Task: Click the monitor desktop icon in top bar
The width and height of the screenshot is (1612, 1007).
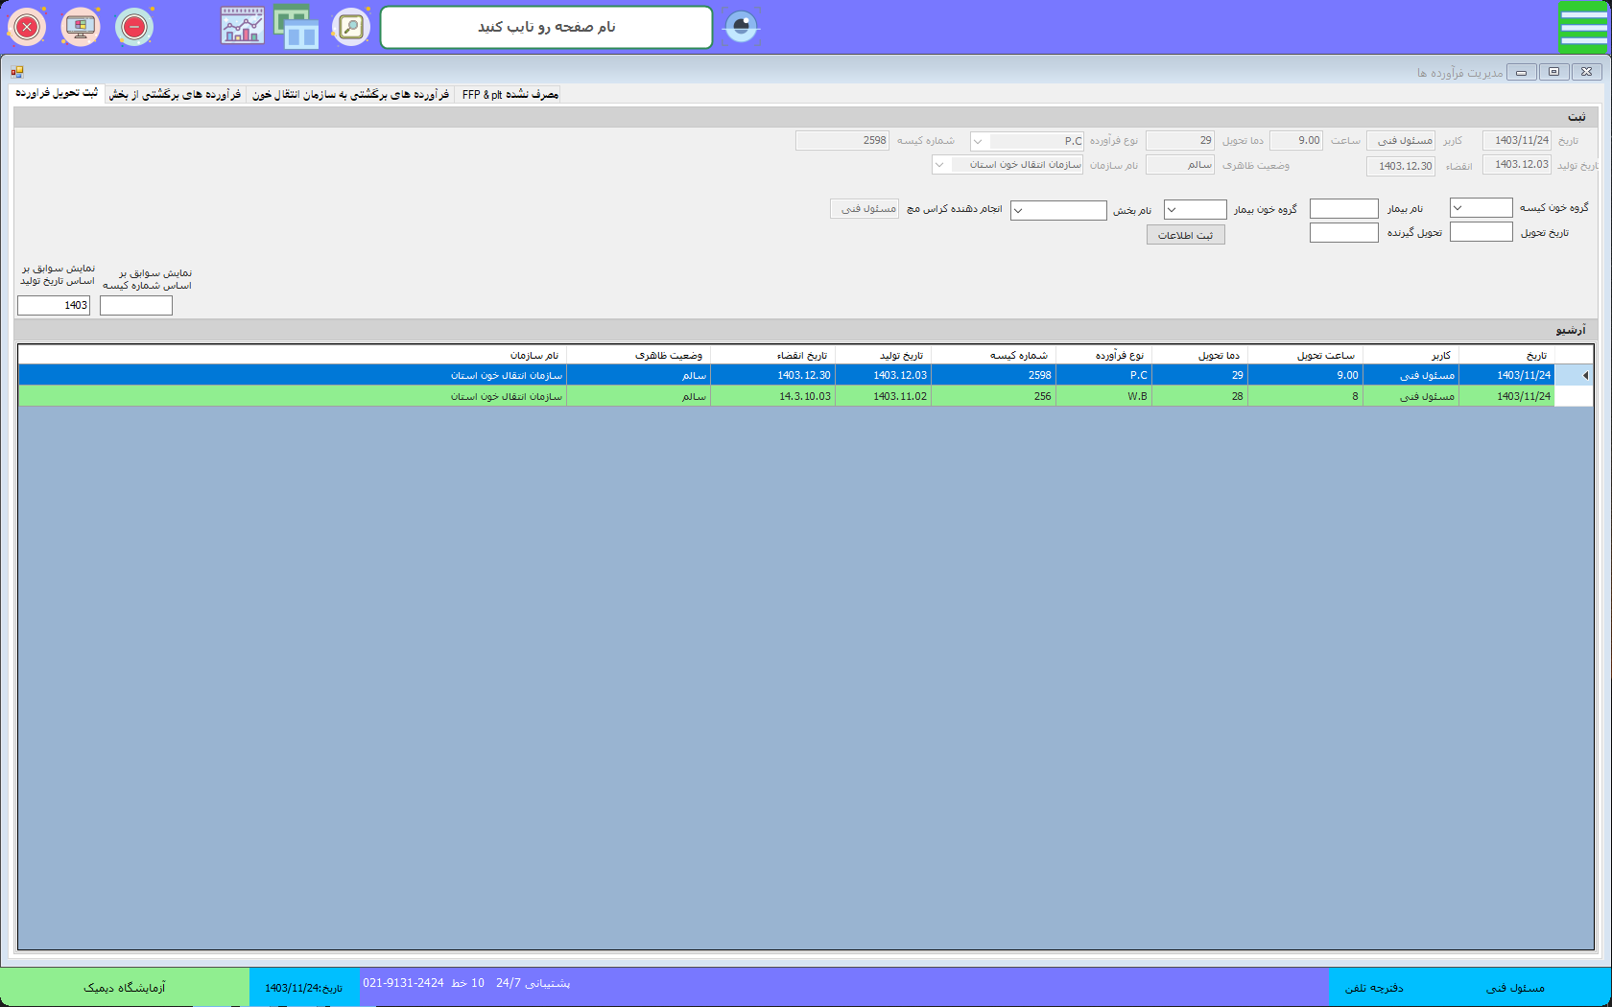Action: pyautogui.click(x=81, y=27)
